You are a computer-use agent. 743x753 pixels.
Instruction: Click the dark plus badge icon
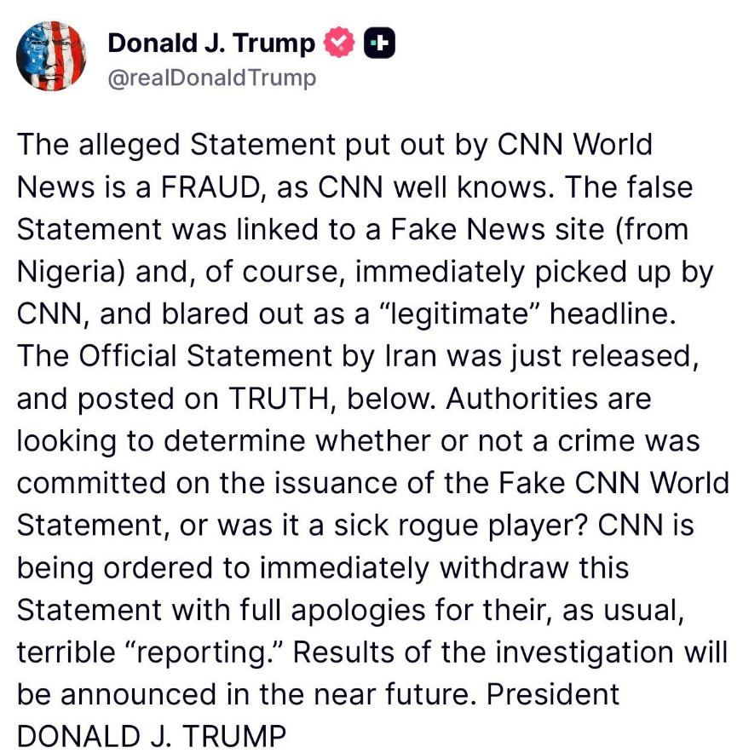[379, 43]
